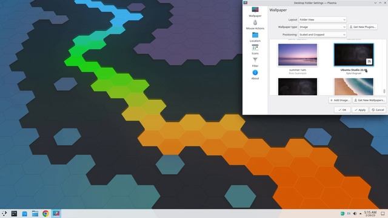Click the 'Ubuntu Studio 22.04' wallpaper title
The width and height of the screenshot is (388, 218).
tap(353, 70)
